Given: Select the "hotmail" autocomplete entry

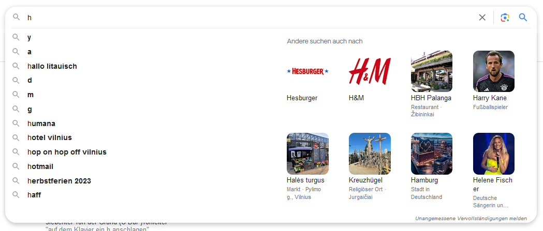Looking at the screenshot, I should point(40,166).
